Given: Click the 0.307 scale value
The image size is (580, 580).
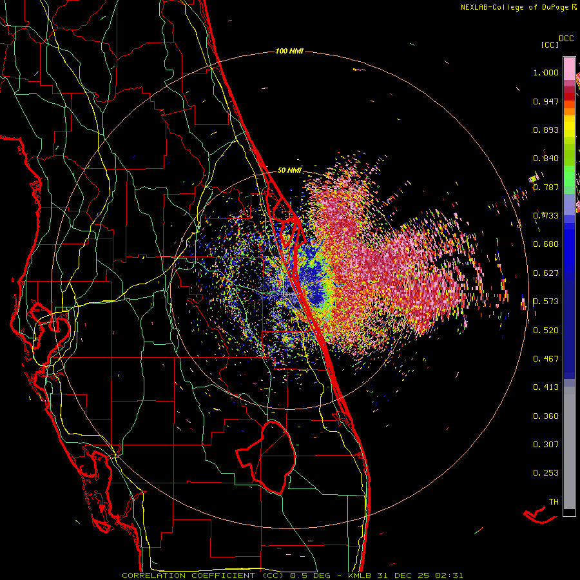Looking at the screenshot, I should (x=546, y=445).
